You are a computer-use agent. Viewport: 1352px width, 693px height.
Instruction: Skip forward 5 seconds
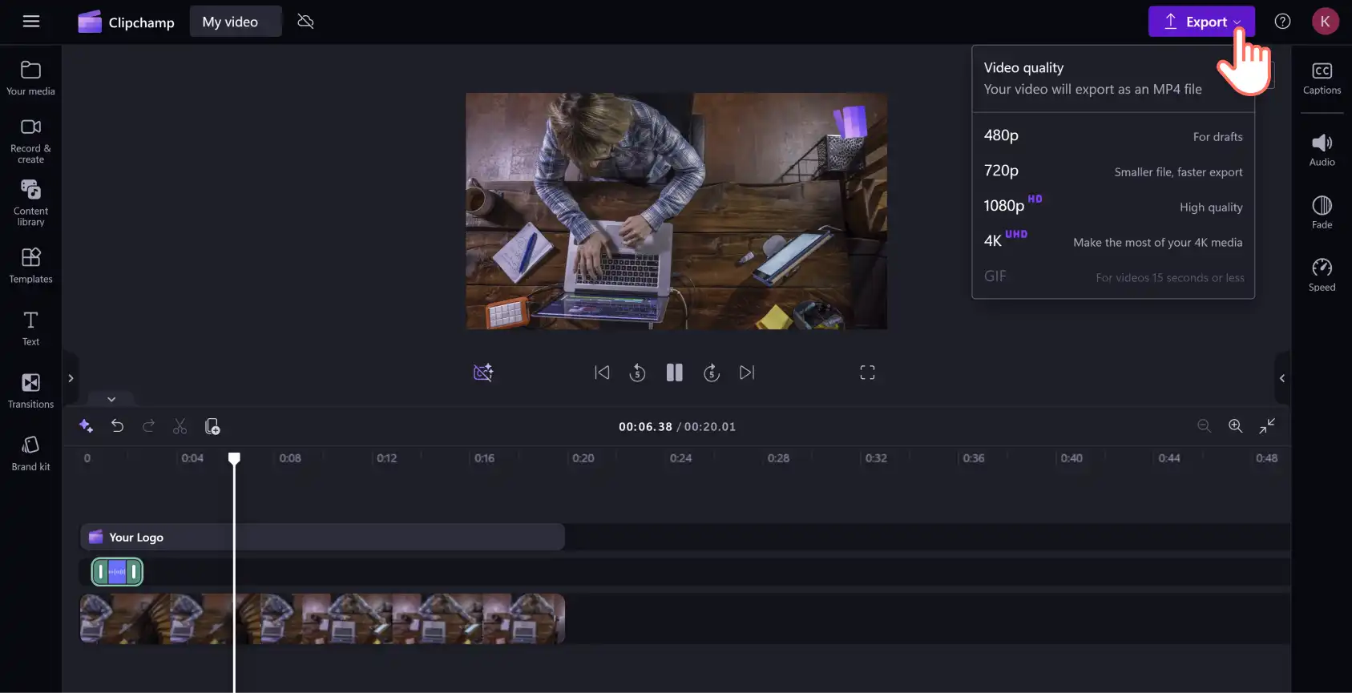(x=712, y=373)
